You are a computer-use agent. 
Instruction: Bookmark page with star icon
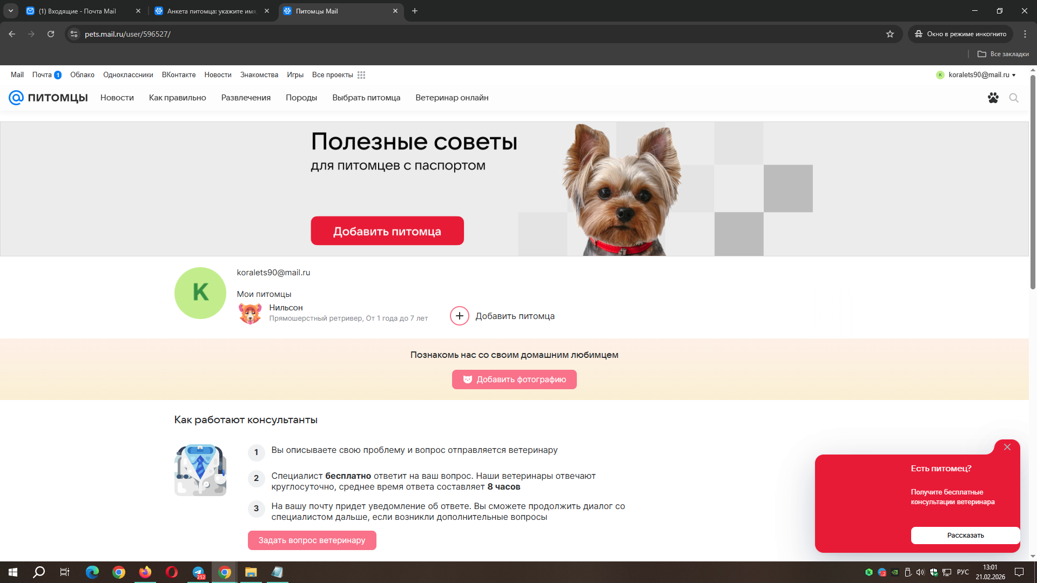click(x=890, y=34)
